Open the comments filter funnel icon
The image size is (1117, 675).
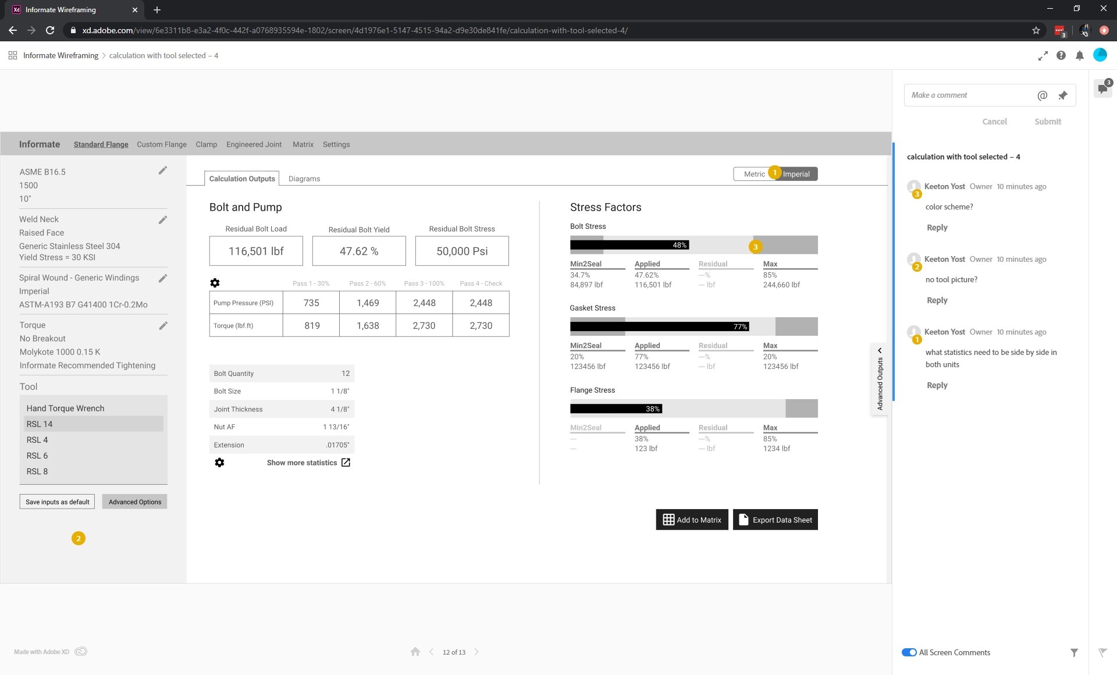[1074, 653]
